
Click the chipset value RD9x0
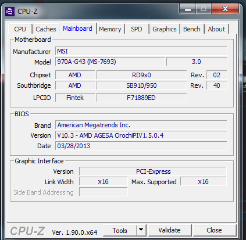click(x=141, y=75)
